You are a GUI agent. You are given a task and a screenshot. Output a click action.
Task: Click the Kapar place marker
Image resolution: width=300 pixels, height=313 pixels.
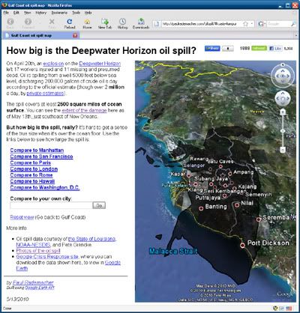189,176
